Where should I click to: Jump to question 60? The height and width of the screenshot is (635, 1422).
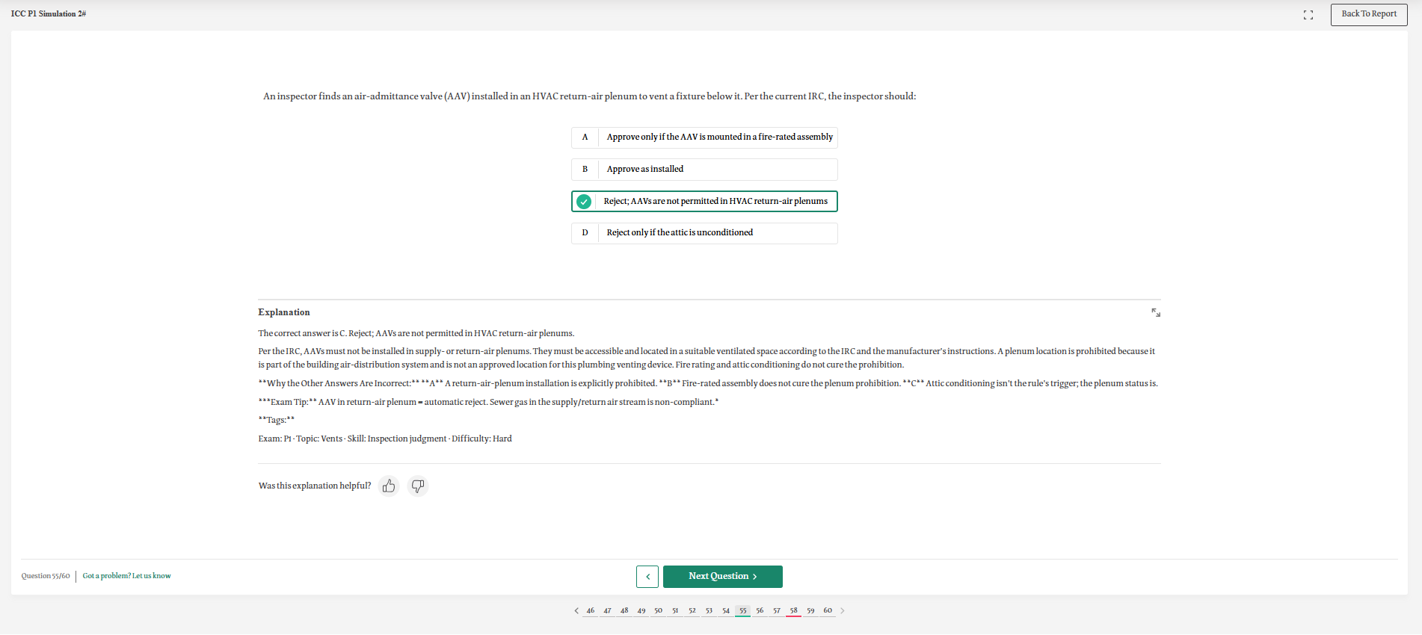pos(828,610)
